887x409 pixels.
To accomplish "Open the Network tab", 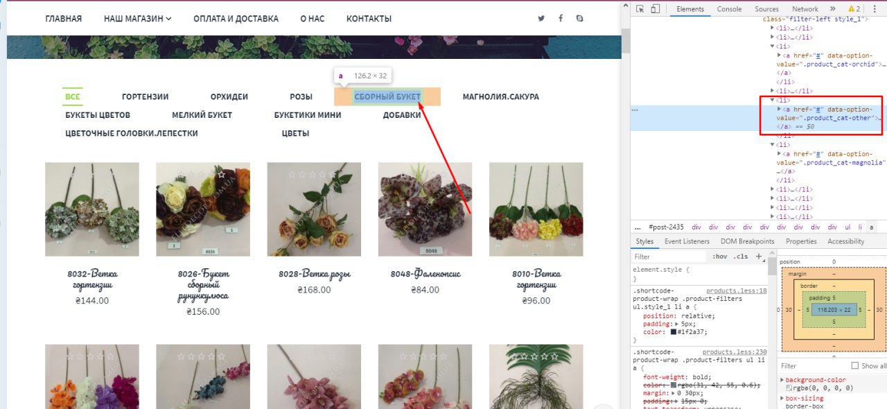I will pos(805,9).
